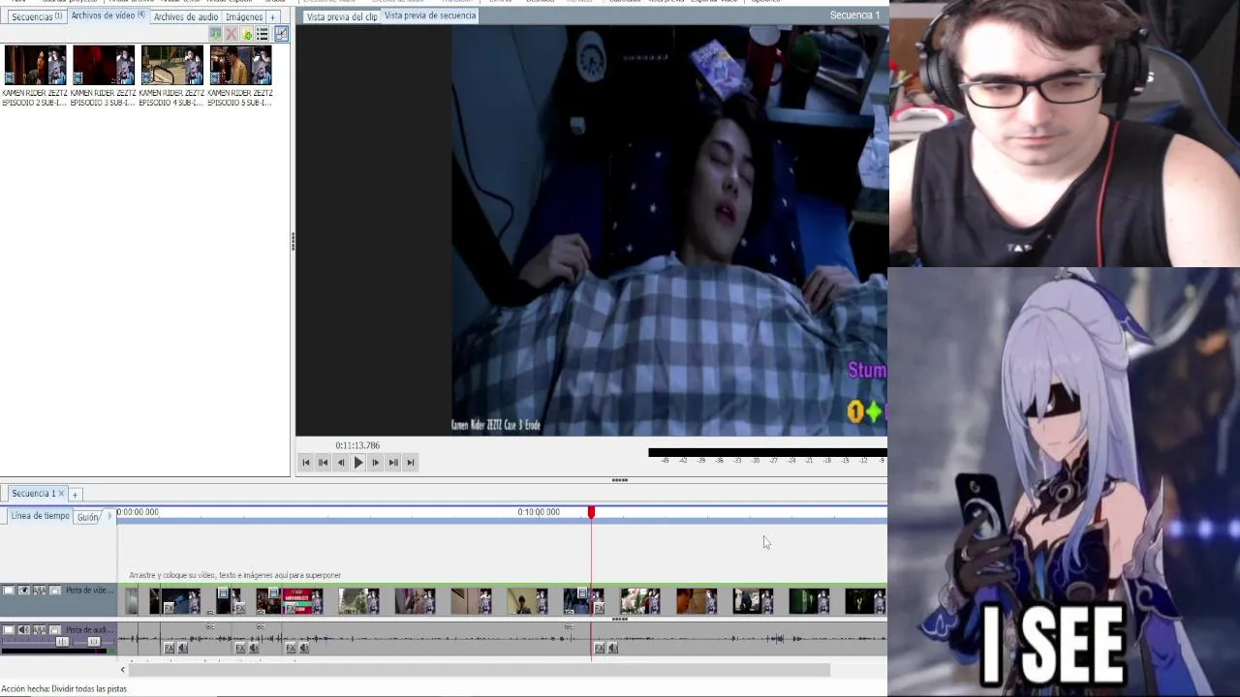Image resolution: width=1240 pixels, height=697 pixels.
Task: Expand the arrow next to the Guión tab
Action: pos(108,517)
